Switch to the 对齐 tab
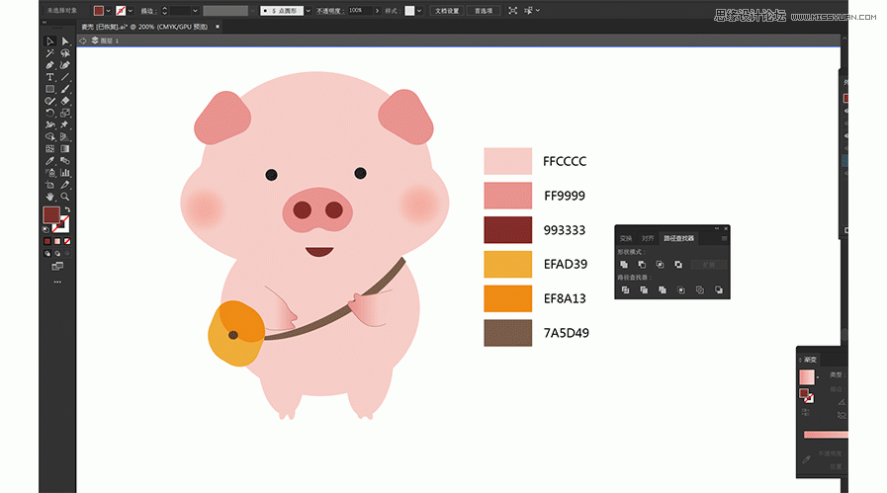This screenshot has height=493, width=887. (x=648, y=238)
